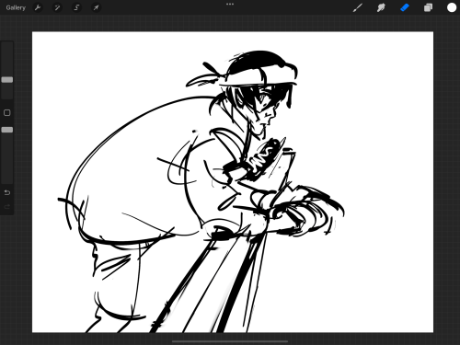Activate the Selection tool
This screenshot has height=345, width=460.
[76, 7]
